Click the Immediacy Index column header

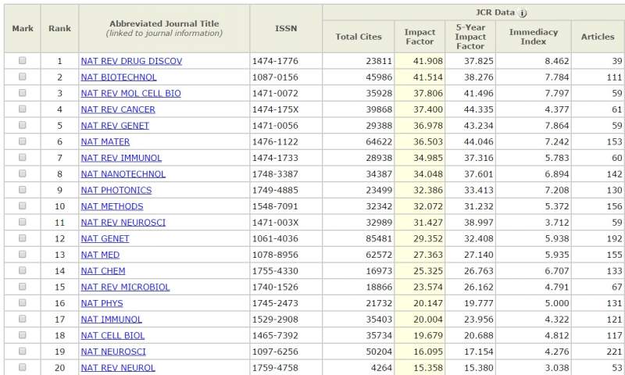click(x=534, y=37)
